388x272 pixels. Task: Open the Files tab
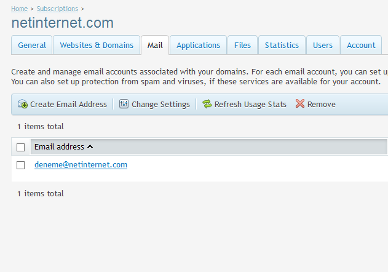click(x=242, y=45)
